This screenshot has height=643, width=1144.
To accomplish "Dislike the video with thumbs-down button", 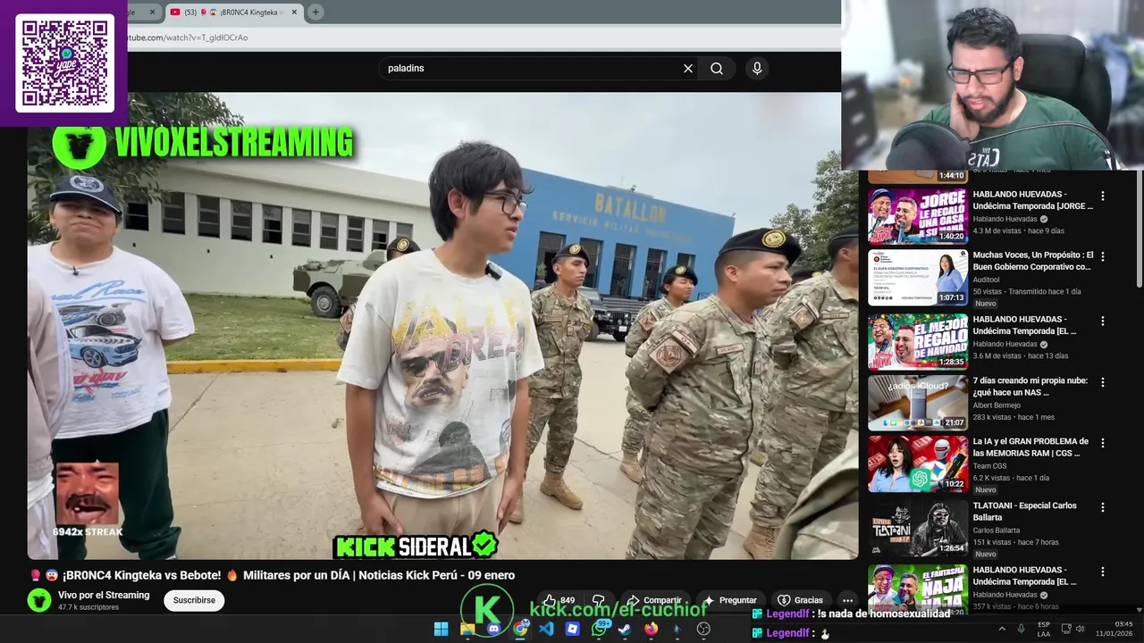I will [x=599, y=600].
